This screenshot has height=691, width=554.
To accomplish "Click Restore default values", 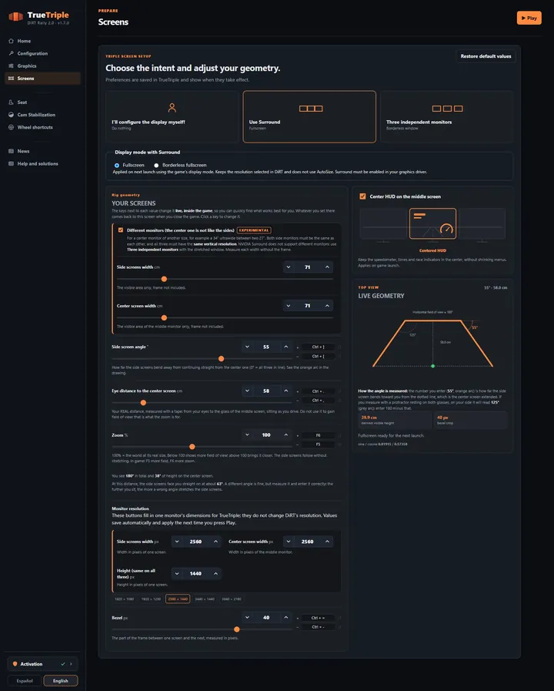I will (486, 56).
